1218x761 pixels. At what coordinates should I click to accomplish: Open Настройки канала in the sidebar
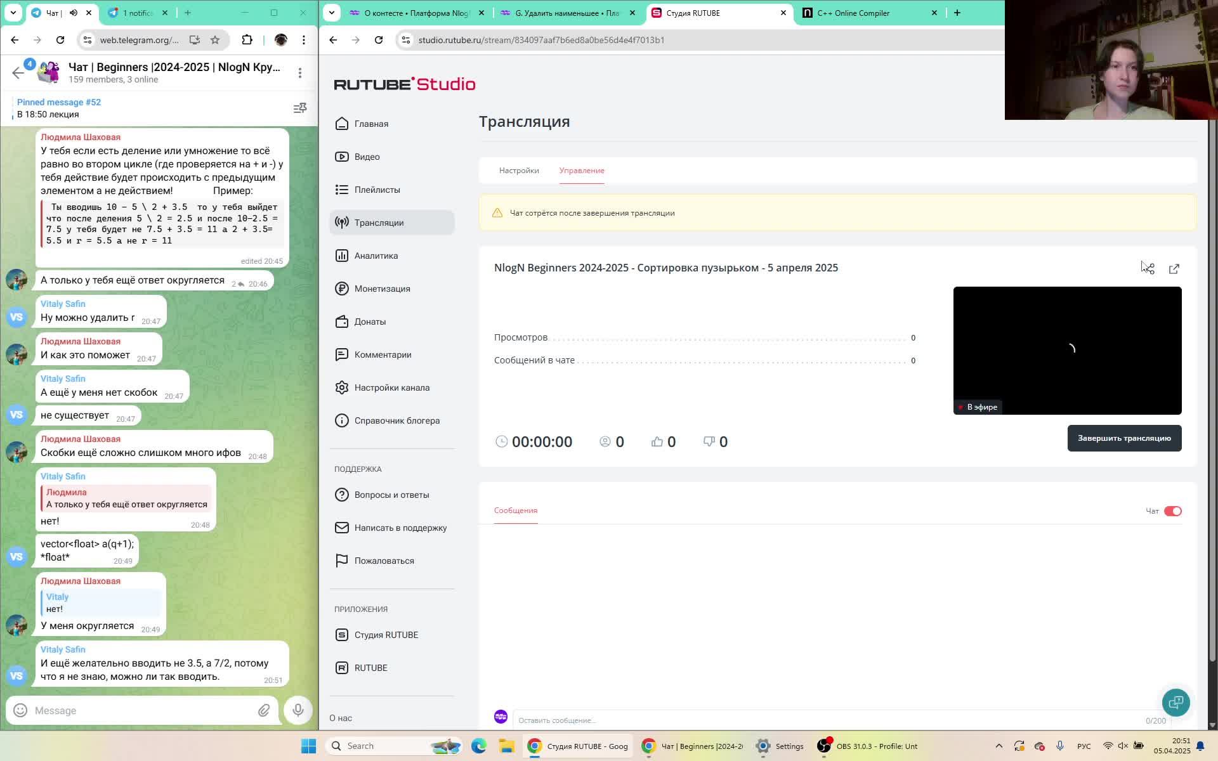[392, 387]
